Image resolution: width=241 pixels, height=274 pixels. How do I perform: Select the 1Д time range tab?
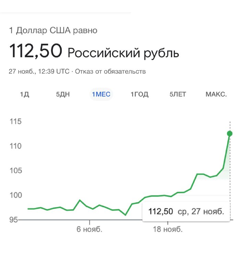click(x=24, y=95)
